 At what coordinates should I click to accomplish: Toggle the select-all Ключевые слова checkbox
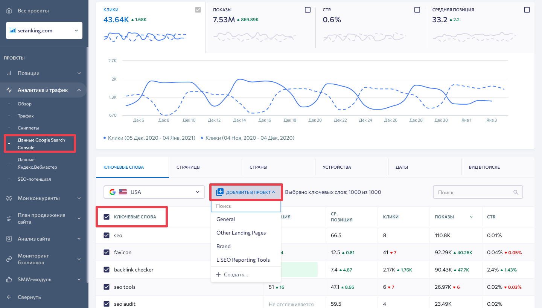(x=107, y=217)
